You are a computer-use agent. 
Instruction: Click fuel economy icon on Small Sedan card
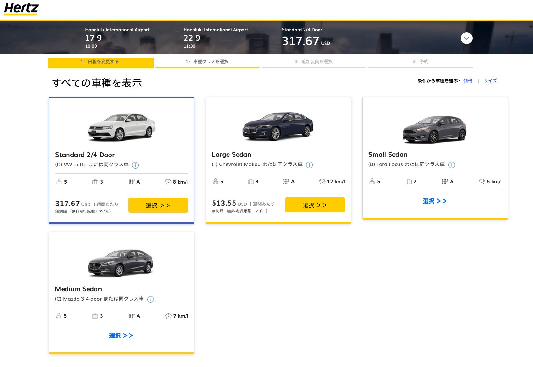click(x=482, y=181)
